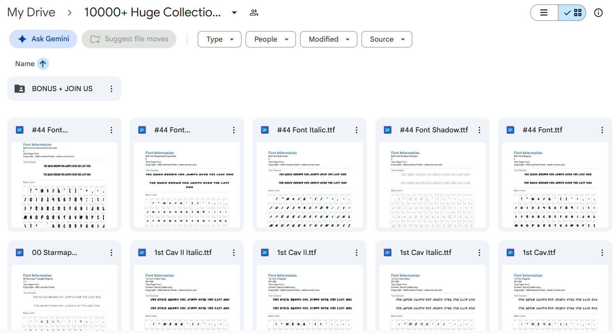The image size is (614, 333).
Task: Select grid layout view
Action: coord(572,13)
